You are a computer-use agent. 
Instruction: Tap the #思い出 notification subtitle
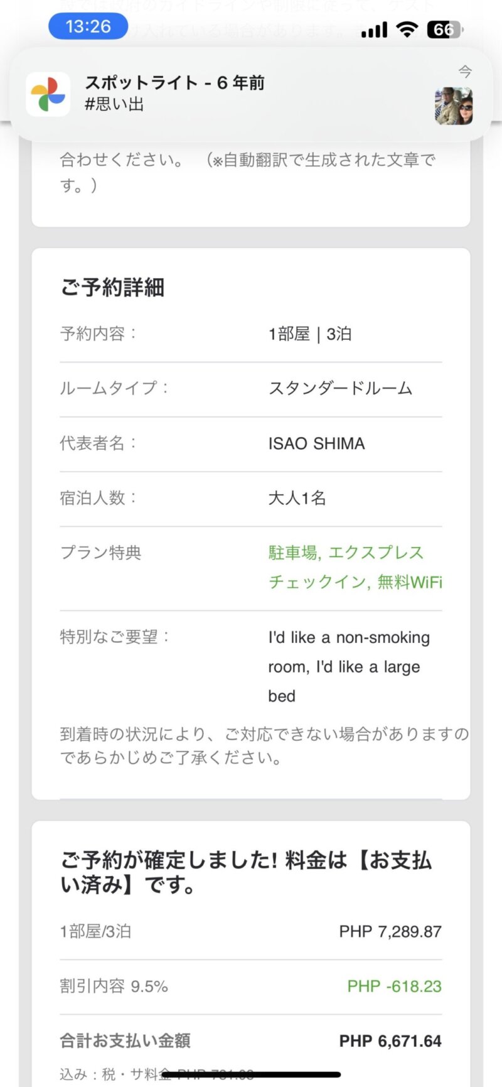(x=114, y=104)
